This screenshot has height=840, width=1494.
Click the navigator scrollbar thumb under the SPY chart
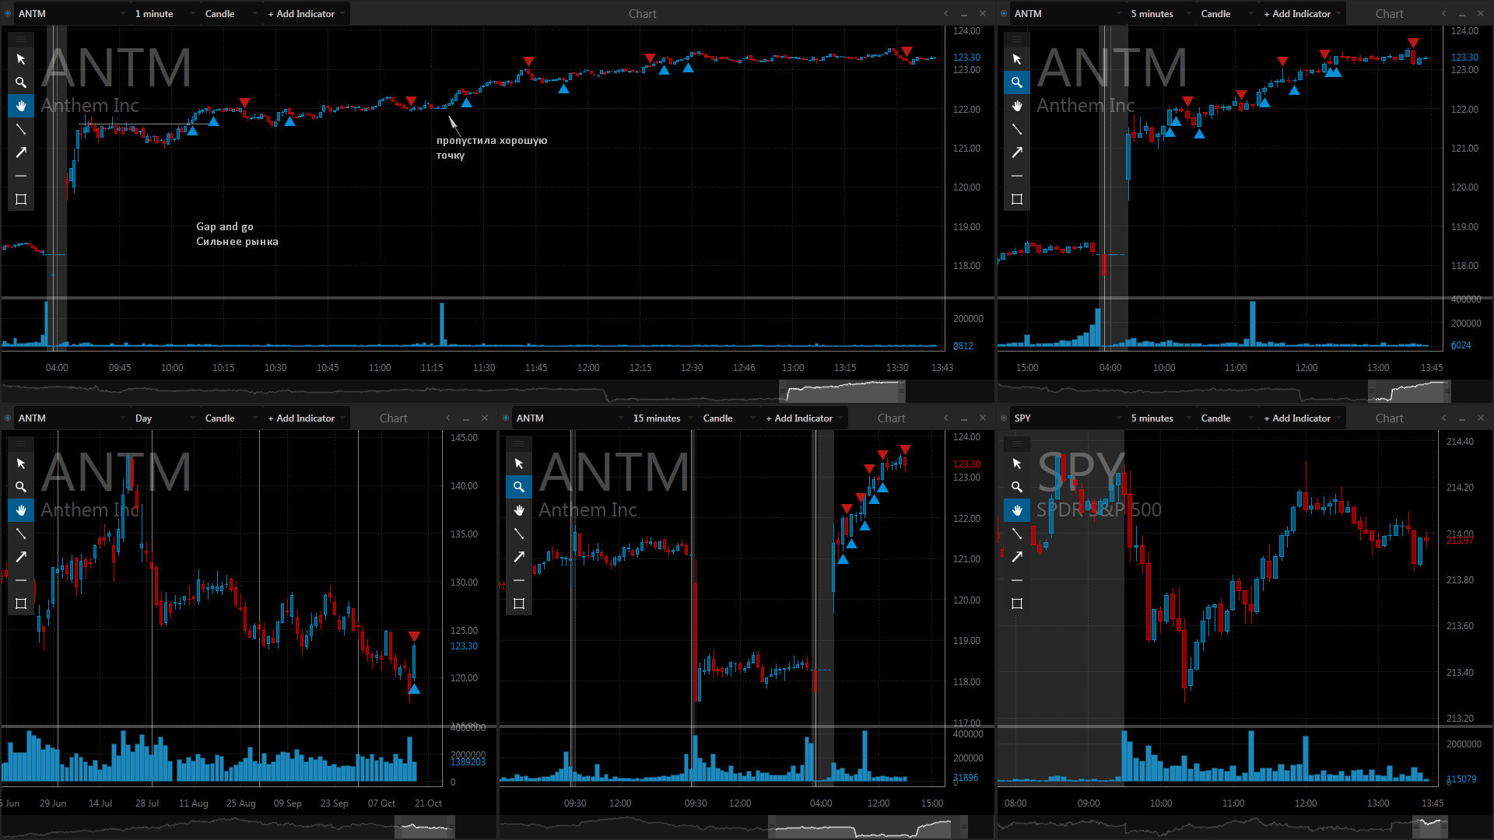1430,827
